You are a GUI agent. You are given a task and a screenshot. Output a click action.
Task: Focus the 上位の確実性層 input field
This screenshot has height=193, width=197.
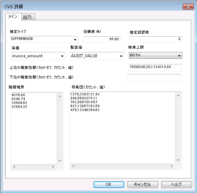tap(155, 68)
